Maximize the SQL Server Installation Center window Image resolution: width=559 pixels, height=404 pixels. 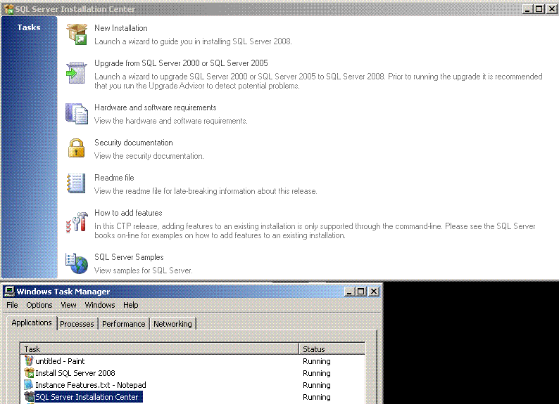(539, 9)
